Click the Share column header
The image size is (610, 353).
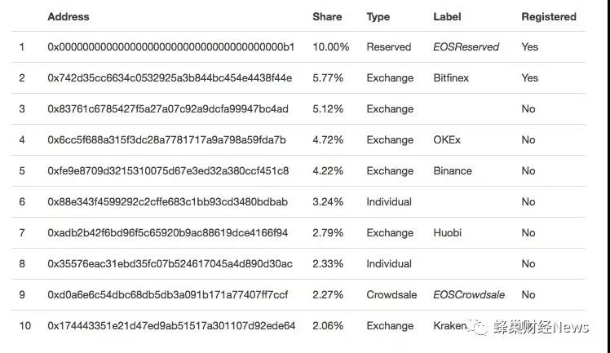pyautogui.click(x=327, y=17)
